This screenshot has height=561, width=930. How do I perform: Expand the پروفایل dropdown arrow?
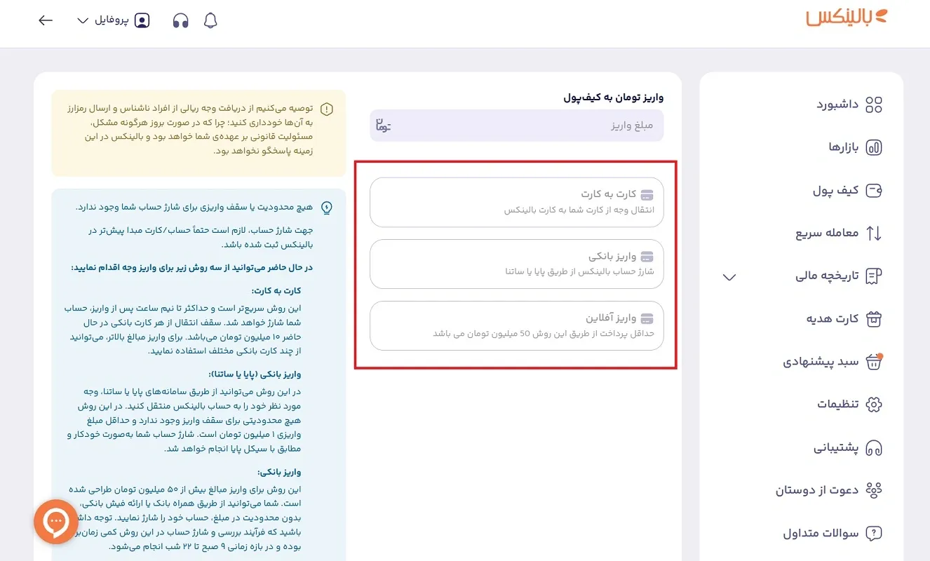click(x=83, y=20)
